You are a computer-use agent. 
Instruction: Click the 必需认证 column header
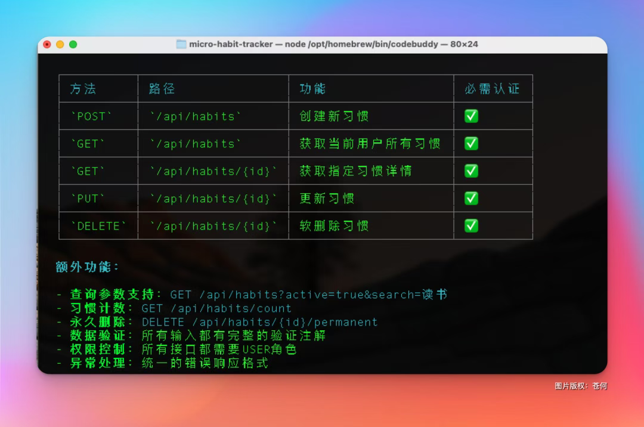492,89
